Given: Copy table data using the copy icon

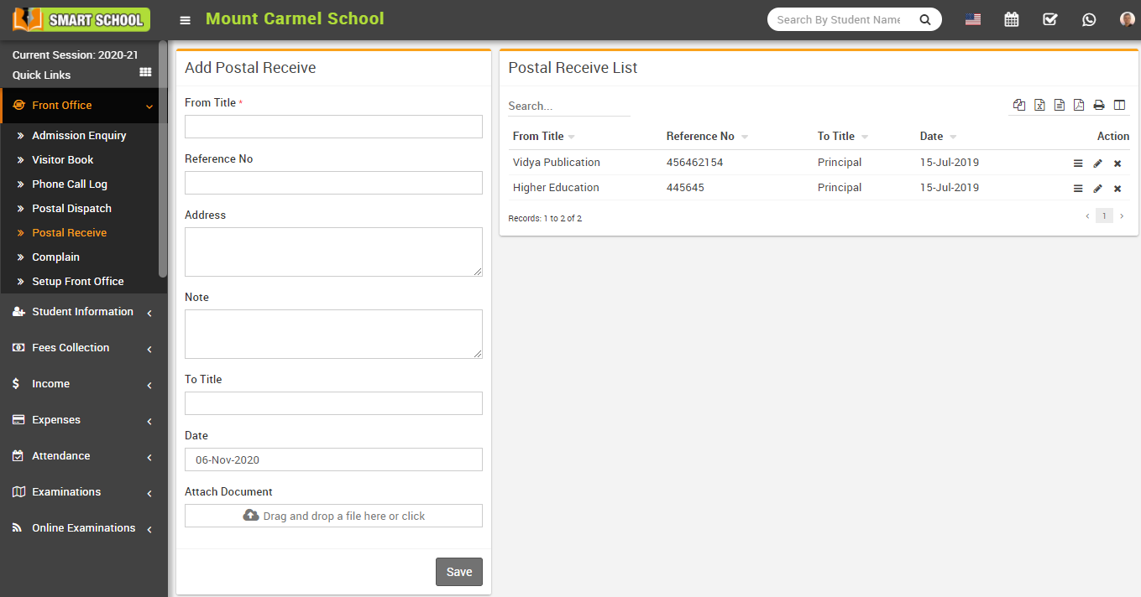Looking at the screenshot, I should pos(1019,105).
